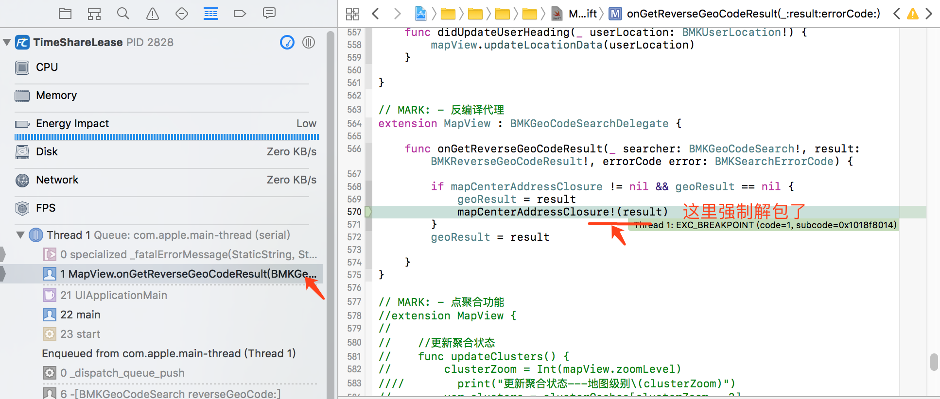This screenshot has height=399, width=940.
Task: Click MARK 反编译代理 comment line
Action: click(441, 110)
